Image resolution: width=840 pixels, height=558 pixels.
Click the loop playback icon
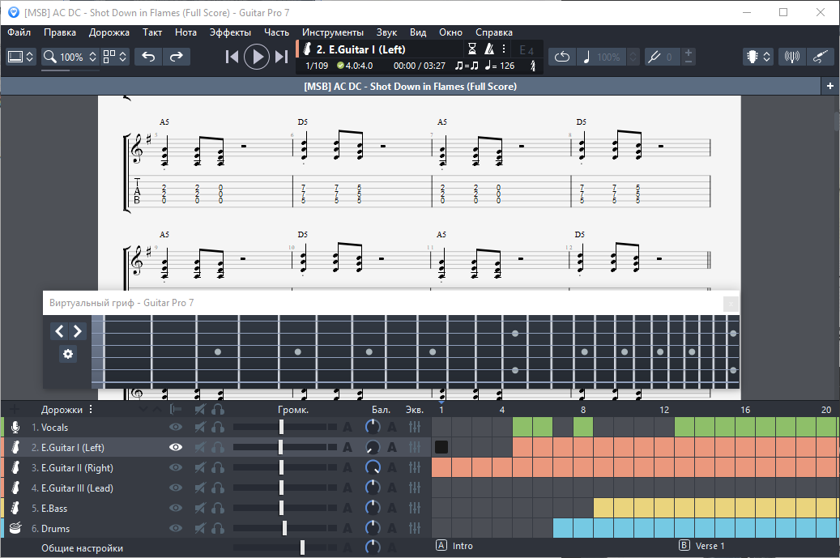[562, 57]
